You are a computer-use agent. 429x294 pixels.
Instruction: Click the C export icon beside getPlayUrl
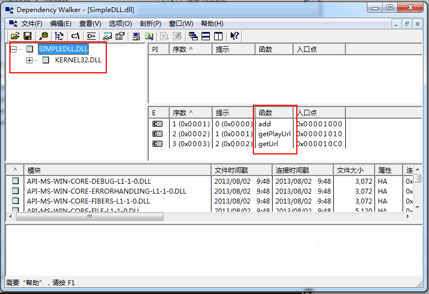158,133
